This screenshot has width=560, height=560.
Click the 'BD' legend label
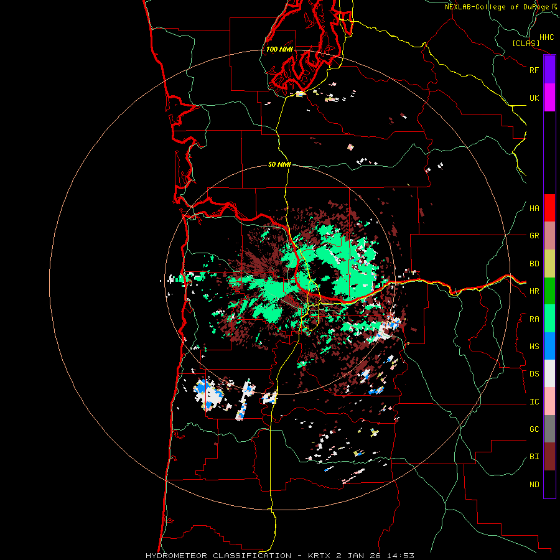pos(534,264)
